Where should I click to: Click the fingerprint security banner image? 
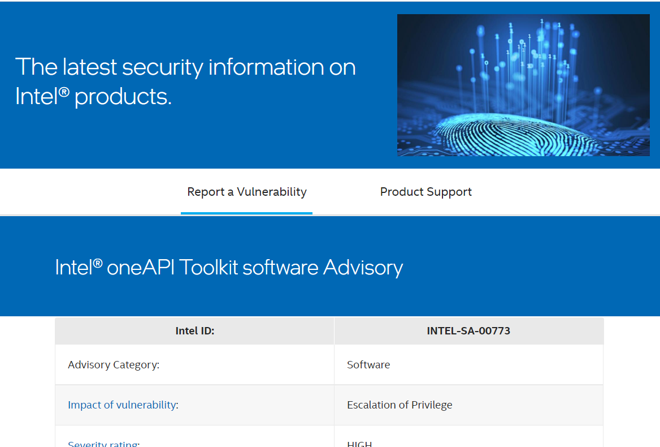point(523,85)
